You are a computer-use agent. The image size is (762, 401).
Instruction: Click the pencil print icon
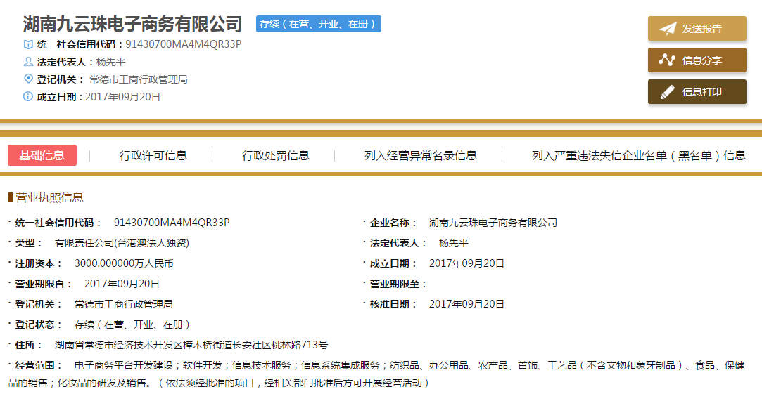[666, 92]
